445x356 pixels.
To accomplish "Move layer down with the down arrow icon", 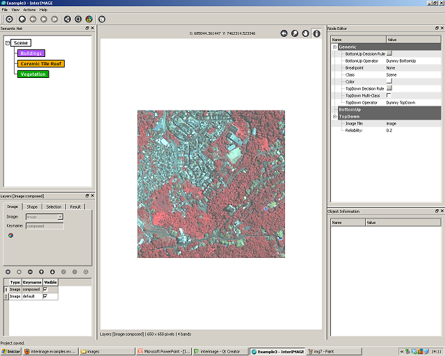I will [52, 271].
